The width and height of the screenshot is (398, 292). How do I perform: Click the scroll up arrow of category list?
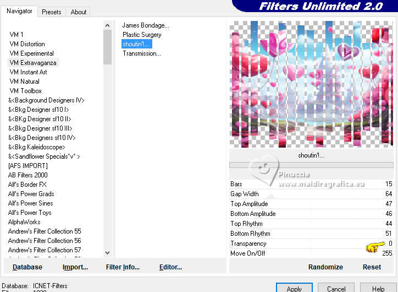(x=107, y=25)
